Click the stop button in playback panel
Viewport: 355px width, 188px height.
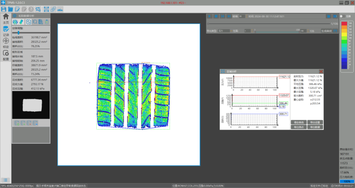point(216,16)
